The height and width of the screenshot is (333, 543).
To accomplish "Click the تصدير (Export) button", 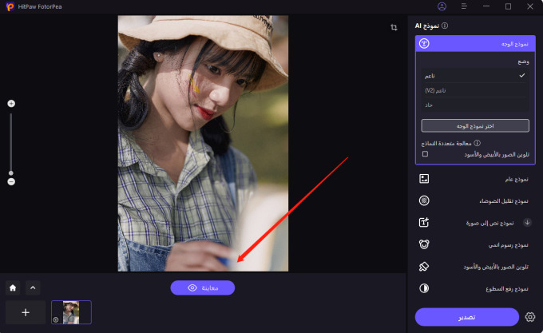I will 467,317.
